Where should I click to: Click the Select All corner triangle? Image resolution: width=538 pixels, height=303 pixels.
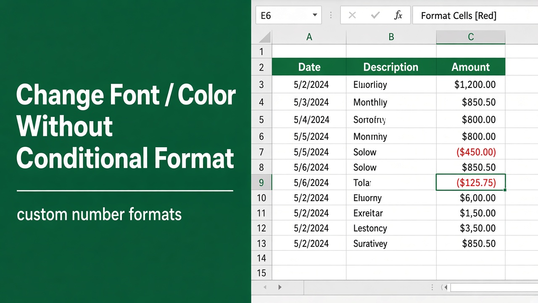[265, 37]
